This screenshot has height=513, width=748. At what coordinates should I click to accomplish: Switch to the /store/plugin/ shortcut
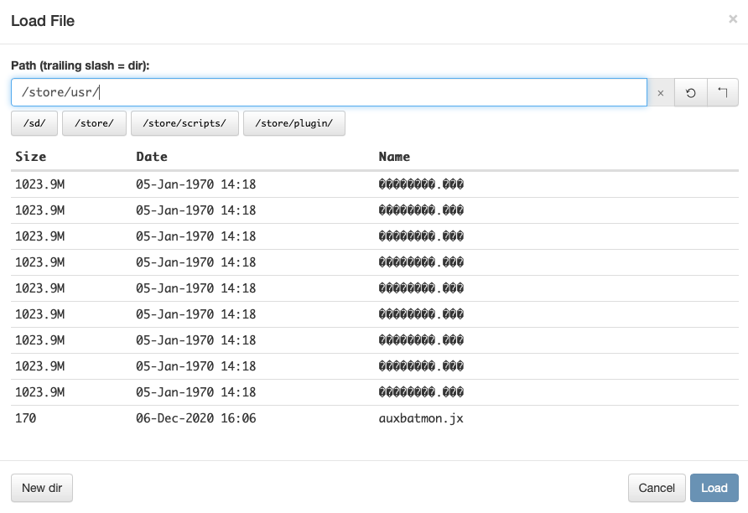[293, 123]
